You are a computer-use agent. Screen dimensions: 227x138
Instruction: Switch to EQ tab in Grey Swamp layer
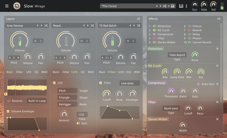pos(36,72)
